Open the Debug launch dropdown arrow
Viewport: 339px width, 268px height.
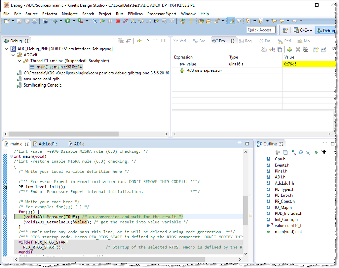coord(61,21)
